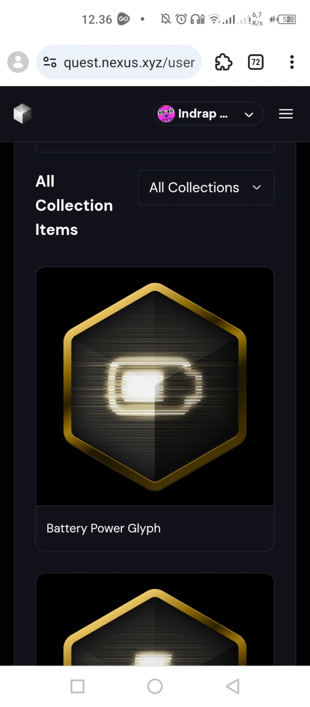The height and width of the screenshot is (707, 310).
Task: Open the Battery Power Glyph badge image
Action: [x=155, y=386]
